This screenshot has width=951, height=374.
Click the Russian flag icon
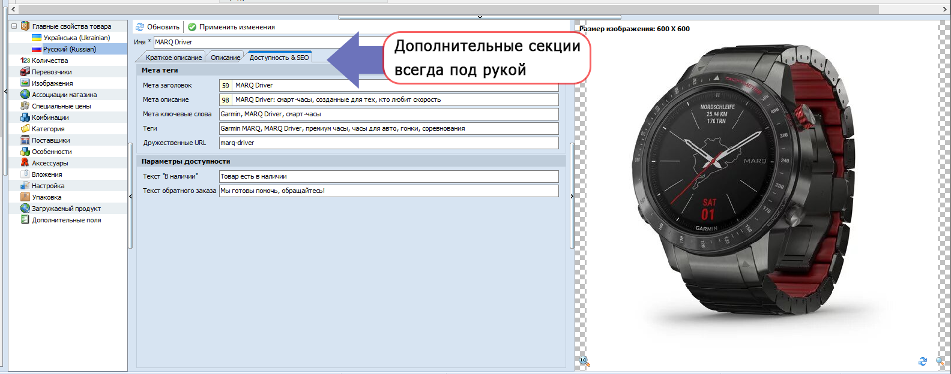point(36,49)
